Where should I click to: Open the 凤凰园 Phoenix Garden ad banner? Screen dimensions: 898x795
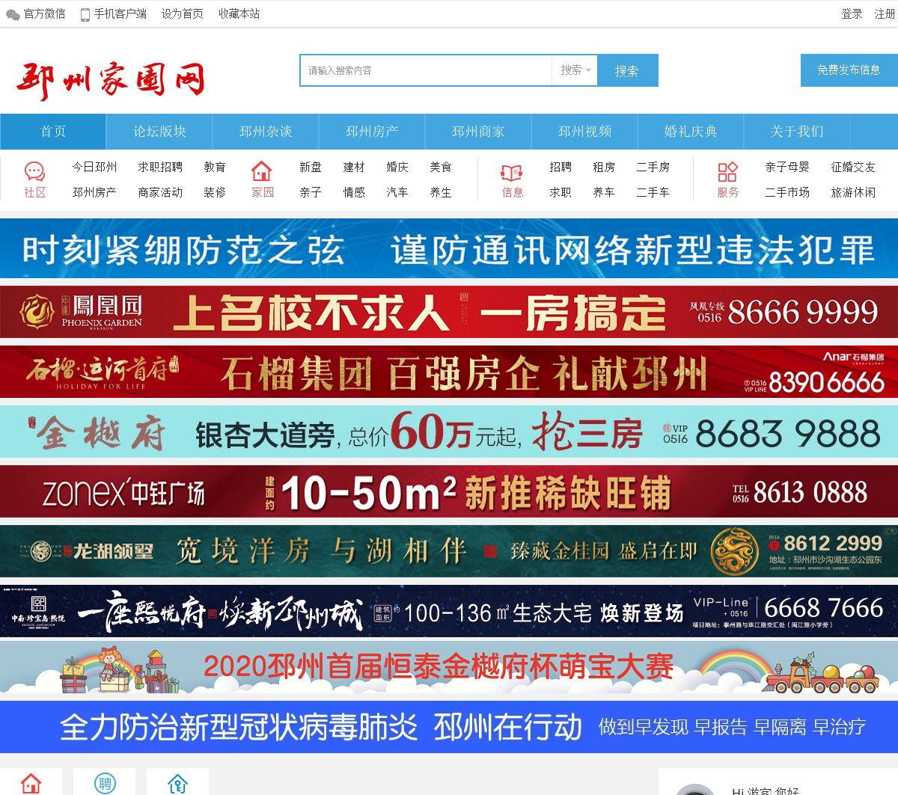[449, 312]
